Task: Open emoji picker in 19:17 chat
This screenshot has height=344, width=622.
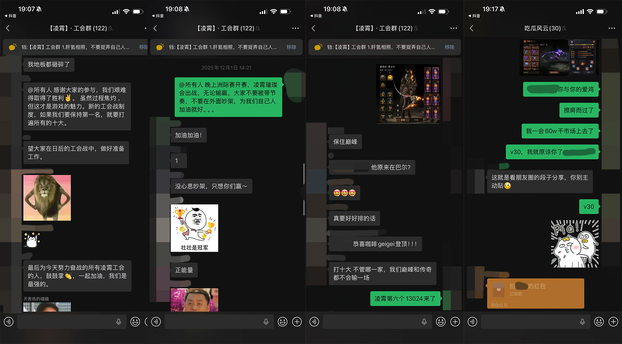Action: click(599, 322)
